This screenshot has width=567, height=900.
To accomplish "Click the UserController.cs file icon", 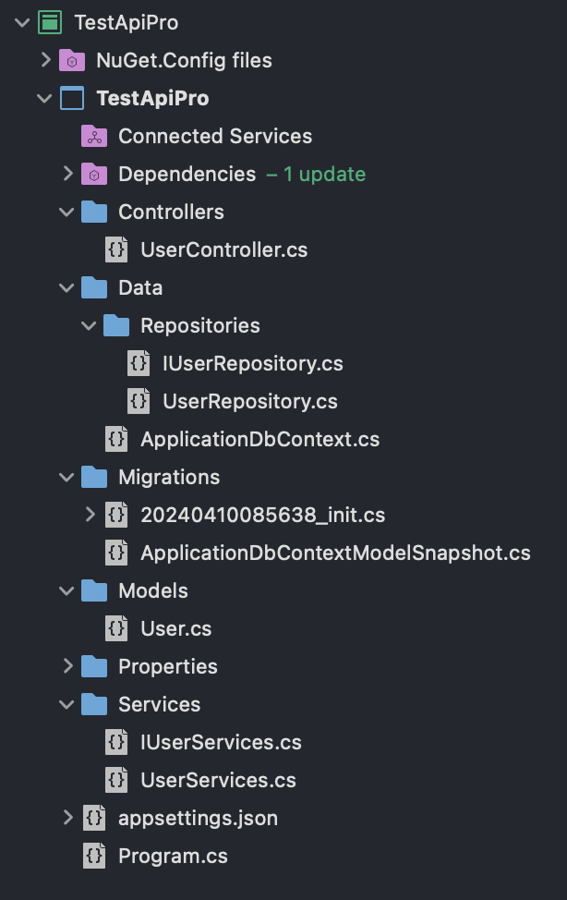I will pyautogui.click(x=116, y=249).
